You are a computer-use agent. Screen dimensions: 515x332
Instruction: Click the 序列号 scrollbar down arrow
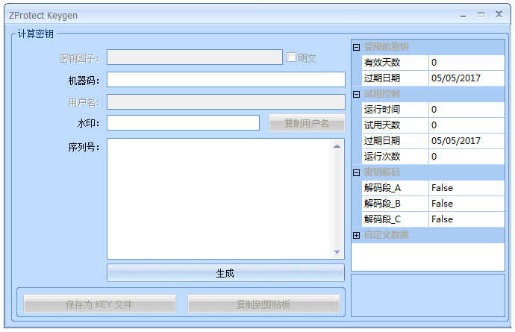pos(337,252)
